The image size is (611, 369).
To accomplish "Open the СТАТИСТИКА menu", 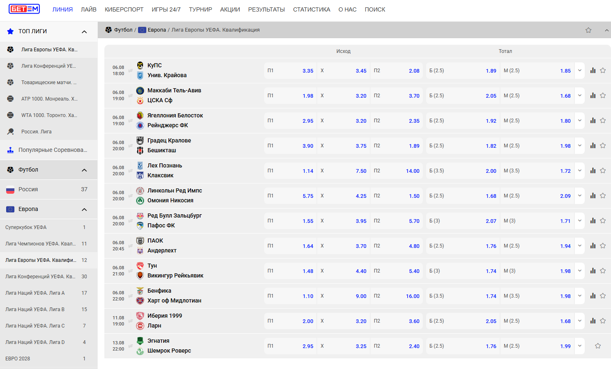I will [x=311, y=9].
